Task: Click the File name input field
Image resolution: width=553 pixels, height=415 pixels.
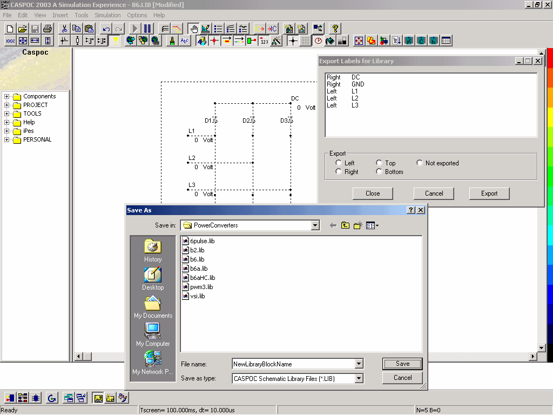Action: pos(294,364)
